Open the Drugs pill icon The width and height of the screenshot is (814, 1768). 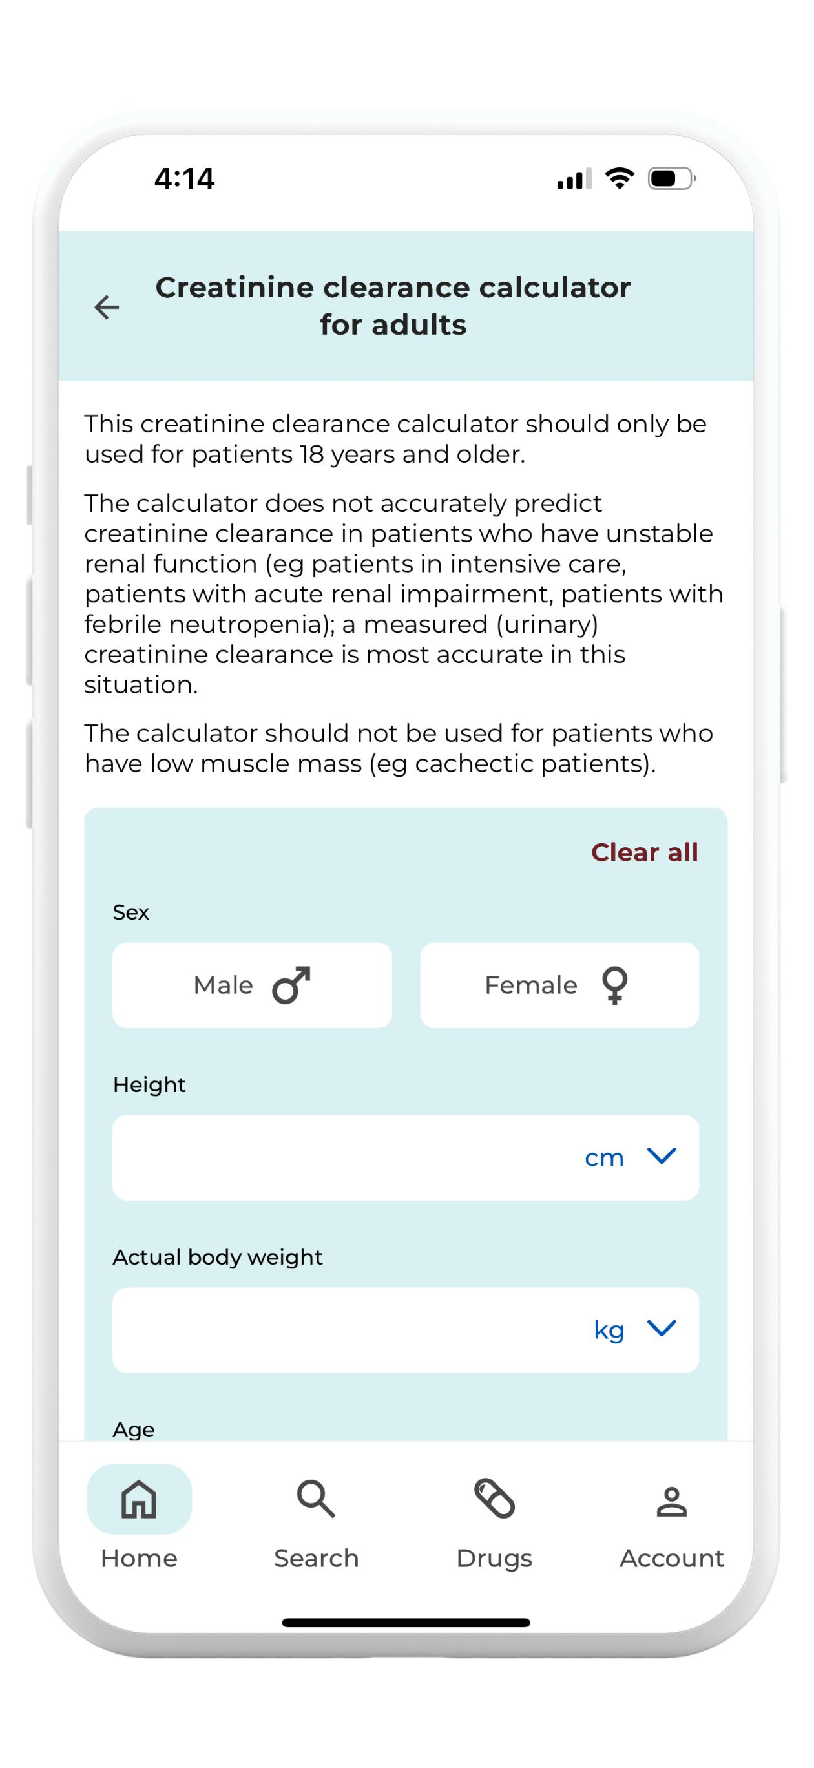(494, 1499)
